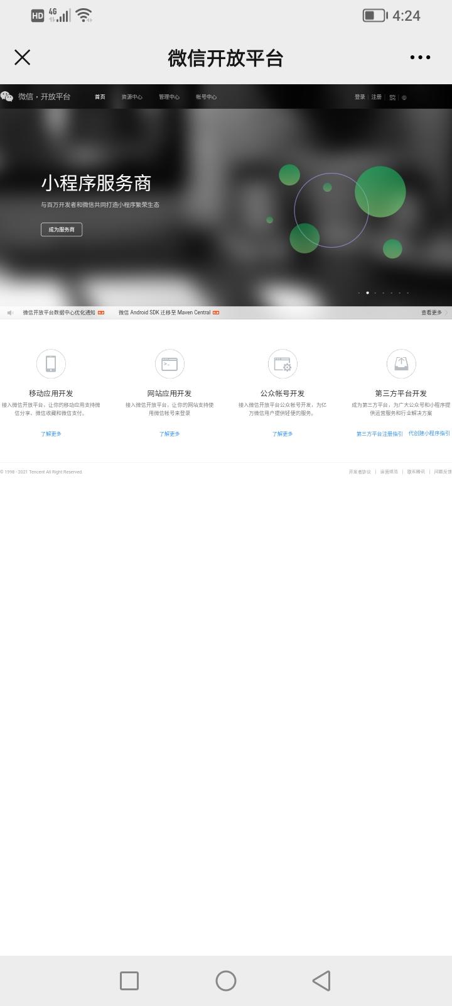Click 了解更多 under 网站应用开发
This screenshot has width=452, height=1006.
click(169, 434)
